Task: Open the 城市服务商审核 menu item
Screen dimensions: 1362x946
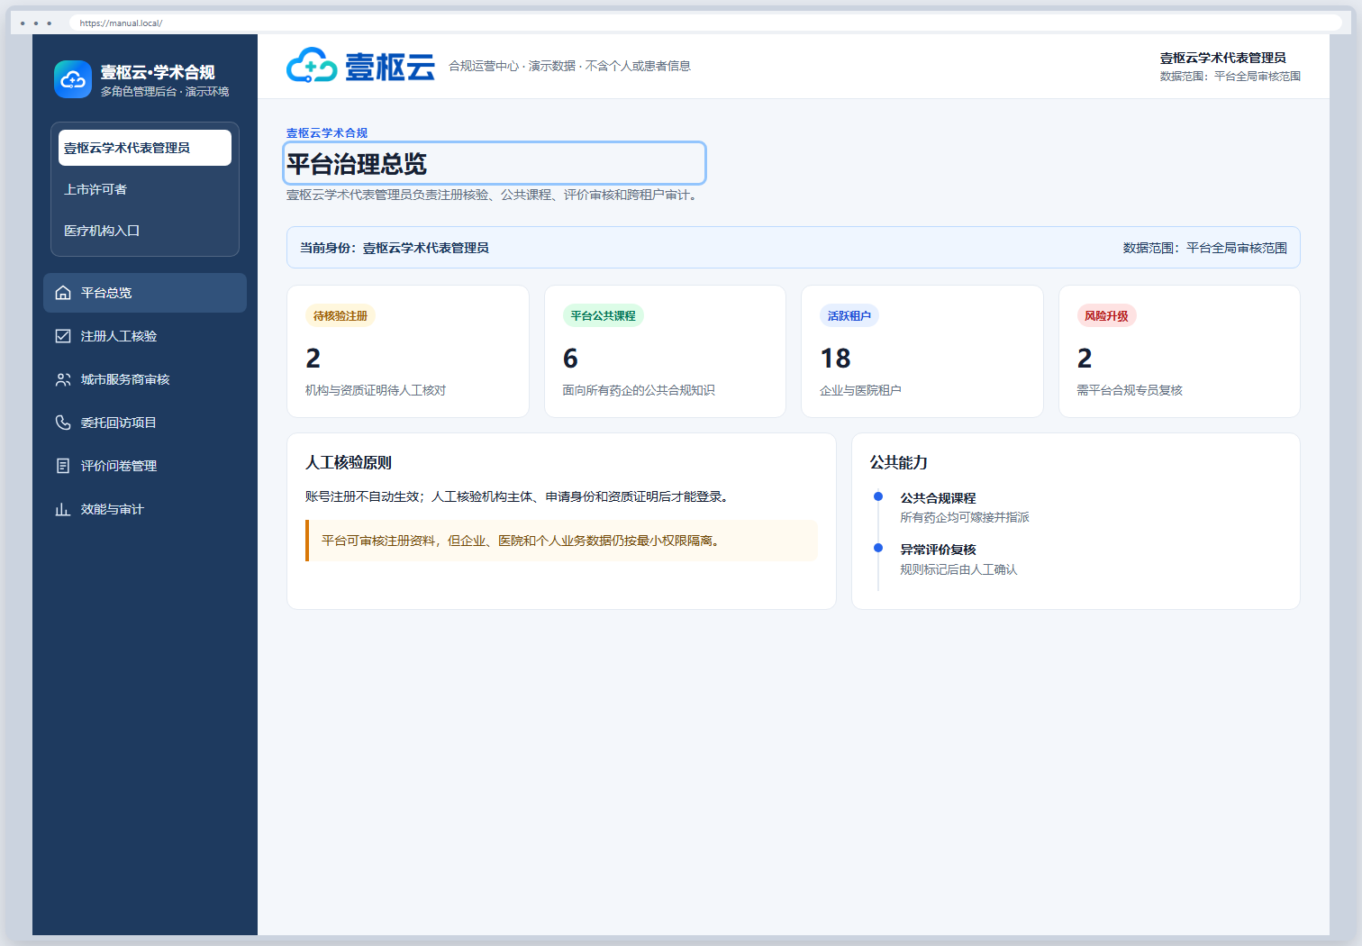Action: 145,379
